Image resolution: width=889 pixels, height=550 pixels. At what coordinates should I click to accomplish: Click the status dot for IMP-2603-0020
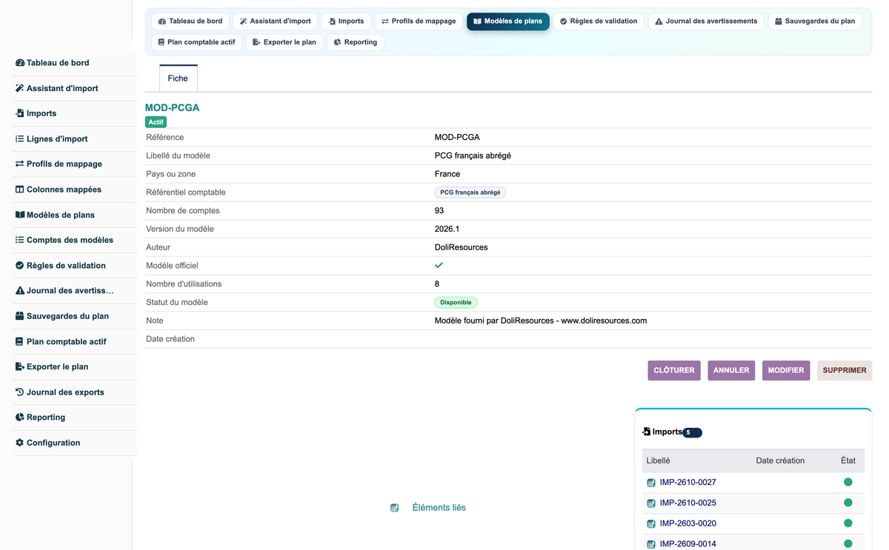point(848,523)
